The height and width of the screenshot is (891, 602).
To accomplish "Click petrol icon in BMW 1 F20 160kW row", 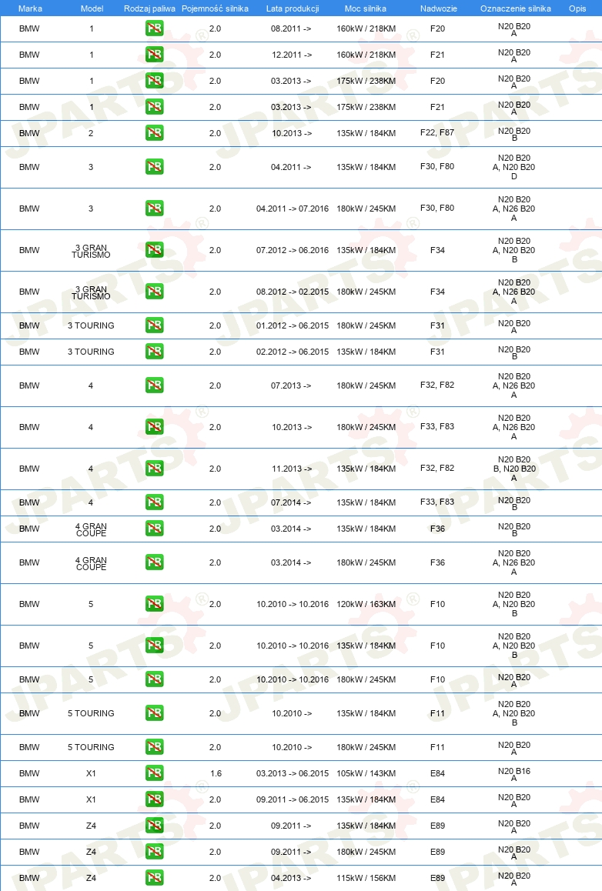I will point(154,28).
